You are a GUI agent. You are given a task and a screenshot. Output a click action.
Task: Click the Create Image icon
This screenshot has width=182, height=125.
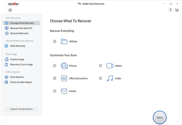pyautogui.click(x=7, y=59)
